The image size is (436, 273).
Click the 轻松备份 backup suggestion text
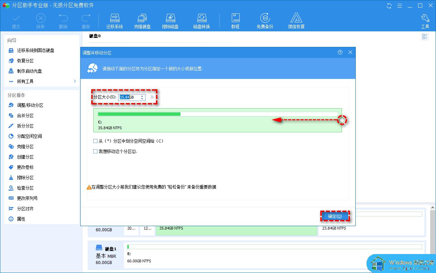tap(177, 187)
